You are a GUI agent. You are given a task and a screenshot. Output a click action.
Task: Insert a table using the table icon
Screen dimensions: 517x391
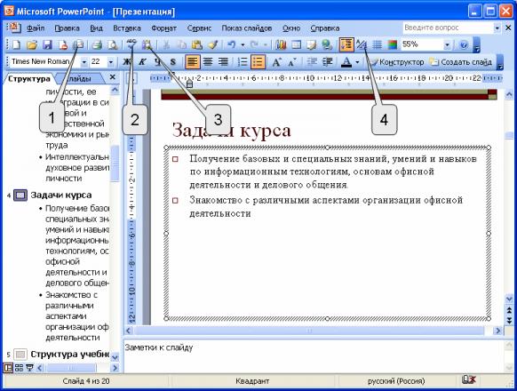(x=297, y=44)
